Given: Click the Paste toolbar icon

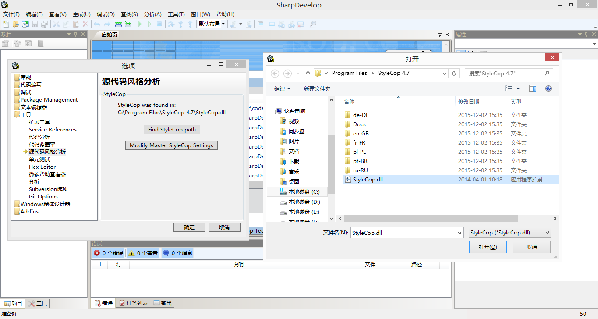Looking at the screenshot, I should [x=76, y=24].
